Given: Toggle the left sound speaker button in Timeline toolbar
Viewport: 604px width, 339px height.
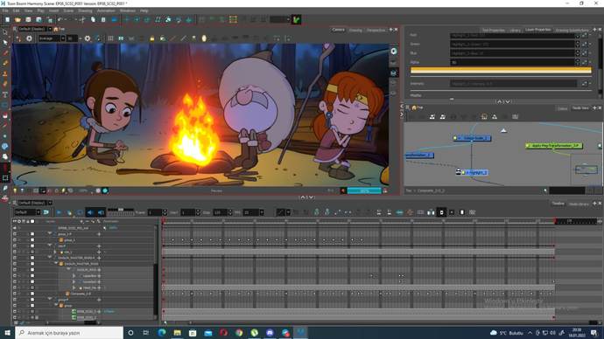Looking at the screenshot, I should point(90,212).
